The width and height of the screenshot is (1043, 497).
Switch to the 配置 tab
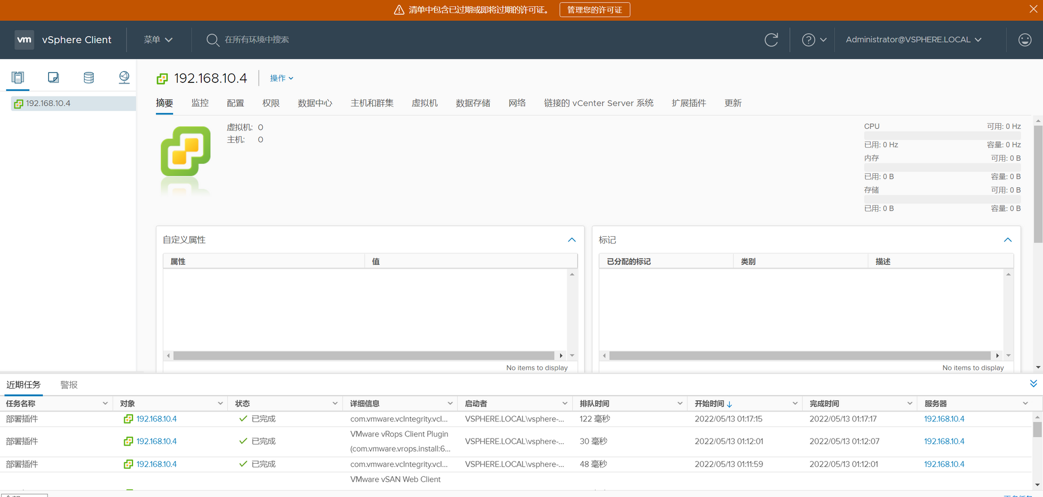point(235,103)
